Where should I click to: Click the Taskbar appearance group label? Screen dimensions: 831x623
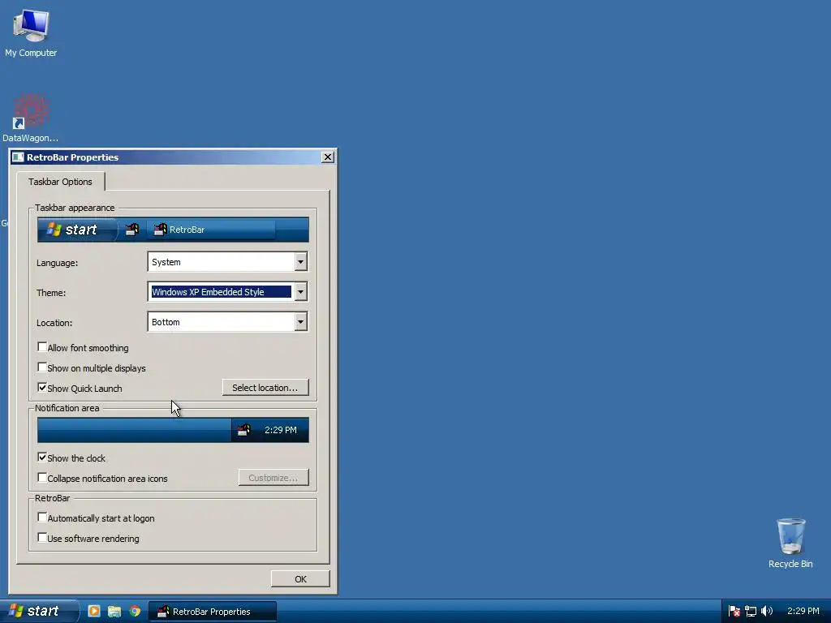coord(75,208)
